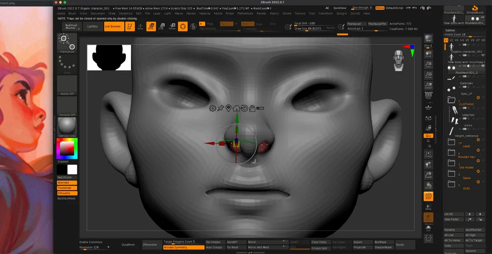Pick a color in the color picker square
This screenshot has height=254, width=492.
coord(67,148)
